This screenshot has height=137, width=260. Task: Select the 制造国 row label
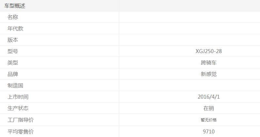pyautogui.click(x=15, y=86)
